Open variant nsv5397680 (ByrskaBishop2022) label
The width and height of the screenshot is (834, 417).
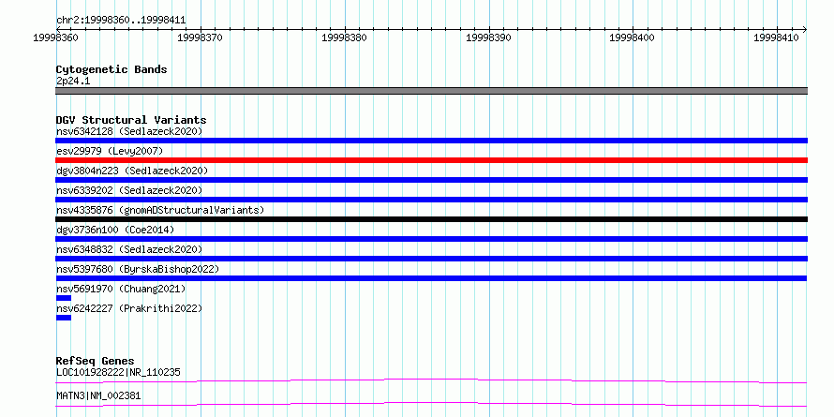[x=137, y=269]
